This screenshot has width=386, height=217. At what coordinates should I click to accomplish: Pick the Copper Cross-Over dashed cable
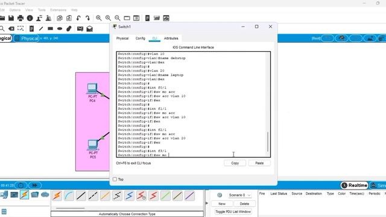point(93,196)
